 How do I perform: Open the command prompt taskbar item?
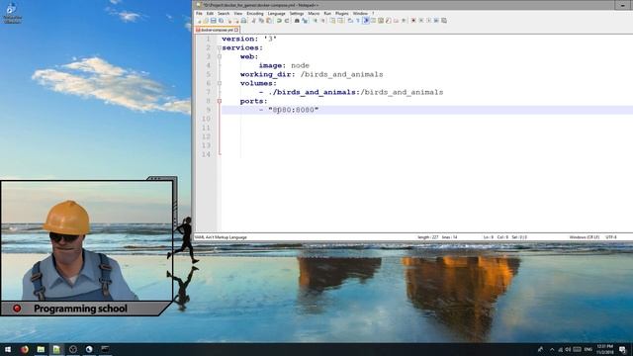coord(105,349)
